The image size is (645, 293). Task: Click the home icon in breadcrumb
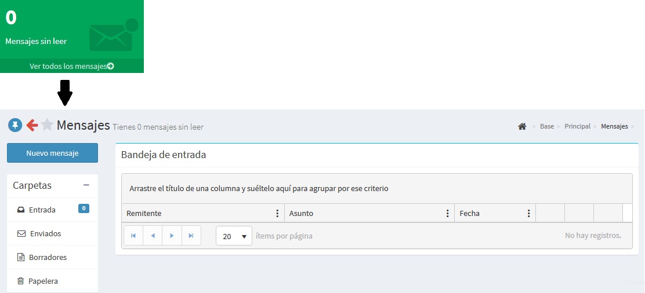522,126
